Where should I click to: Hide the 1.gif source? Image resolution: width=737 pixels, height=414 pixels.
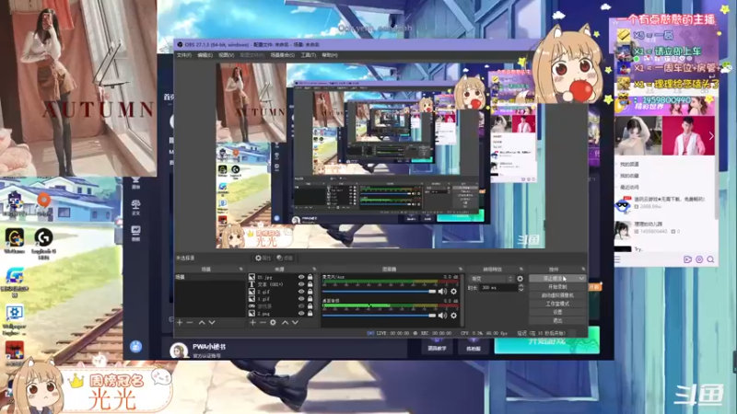pyautogui.click(x=301, y=298)
